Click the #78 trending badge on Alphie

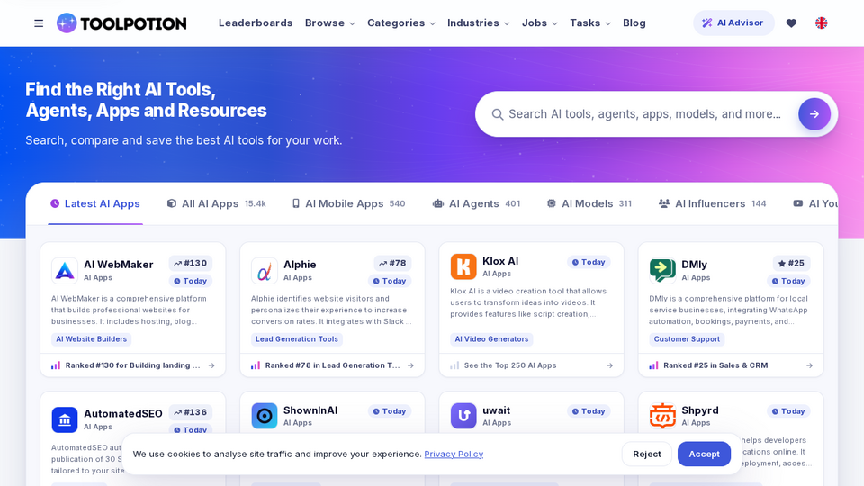pyautogui.click(x=392, y=264)
